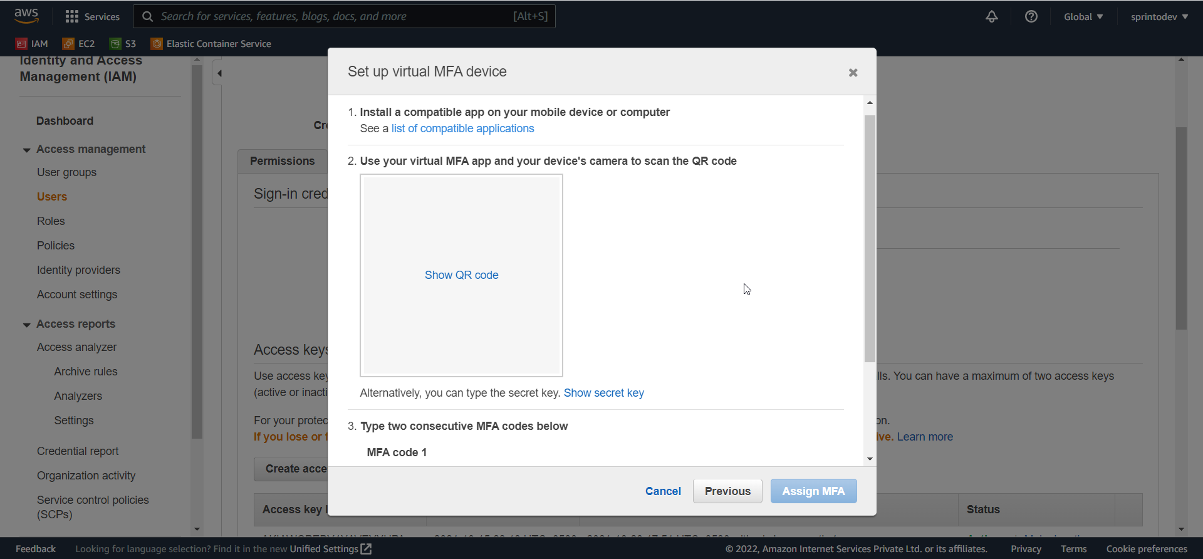This screenshot has width=1203, height=559.
Task: Click the external link icon beside Unified Settings
Action: (367, 549)
